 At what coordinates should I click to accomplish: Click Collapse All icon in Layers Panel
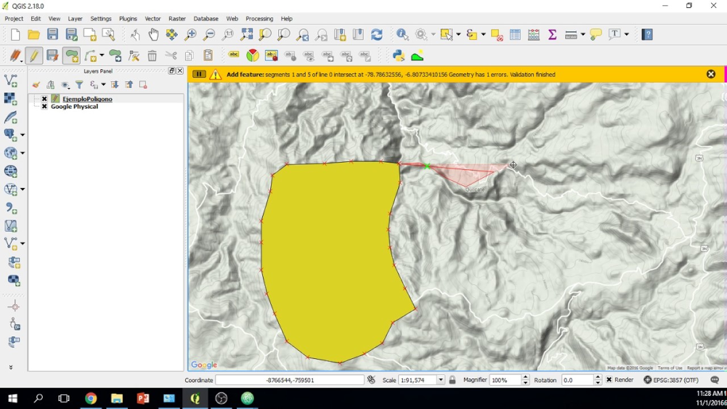coord(129,85)
